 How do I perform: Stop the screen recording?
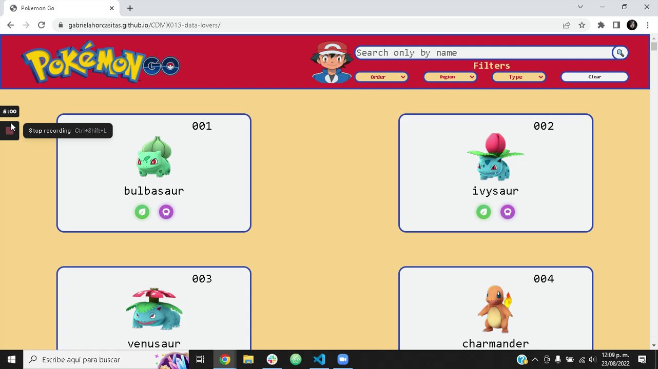[x=9, y=130]
